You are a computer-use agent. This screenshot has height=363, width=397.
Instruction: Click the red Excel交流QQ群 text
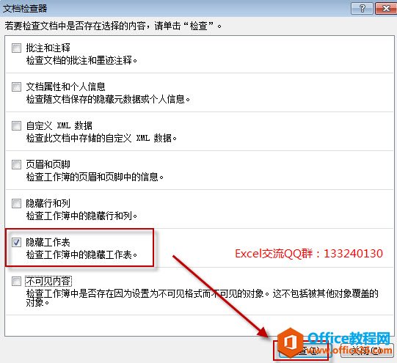click(x=309, y=254)
